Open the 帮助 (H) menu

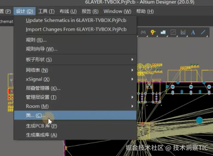pos(145,11)
